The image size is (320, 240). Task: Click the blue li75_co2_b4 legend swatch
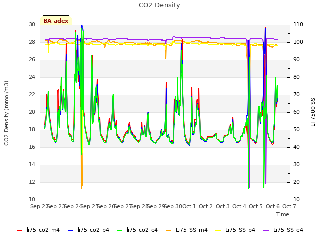70,231
